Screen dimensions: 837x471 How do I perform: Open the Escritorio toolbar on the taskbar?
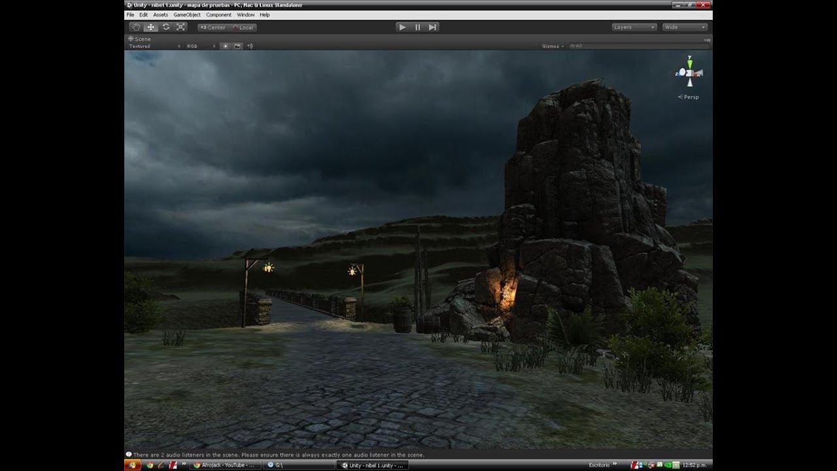(599, 465)
